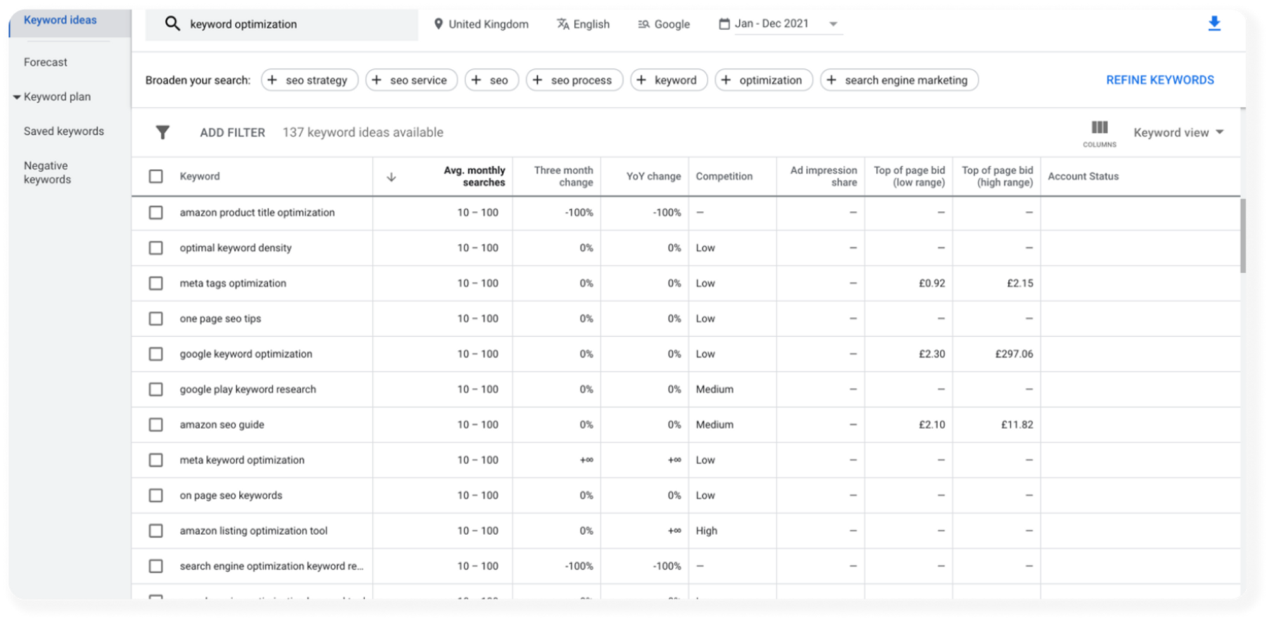
Task: Open the Jan - Dec 2021 date dropdown
Action: click(833, 24)
